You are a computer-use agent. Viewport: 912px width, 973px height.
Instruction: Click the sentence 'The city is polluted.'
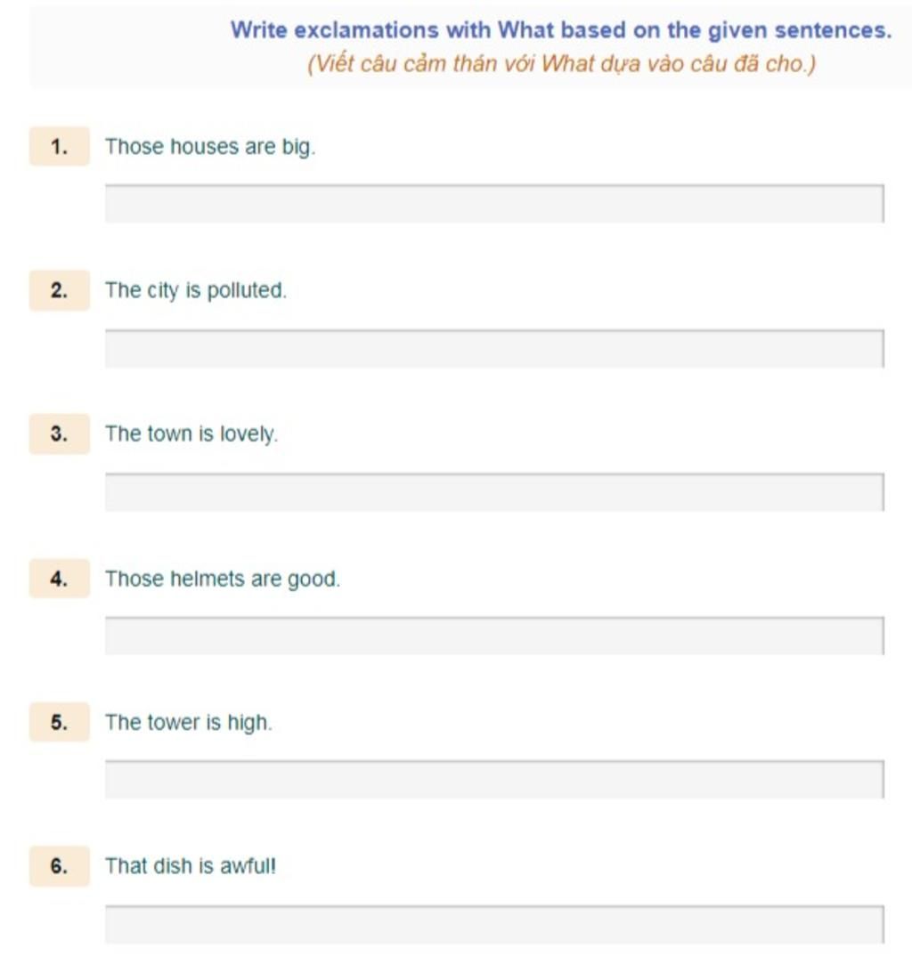196,291
